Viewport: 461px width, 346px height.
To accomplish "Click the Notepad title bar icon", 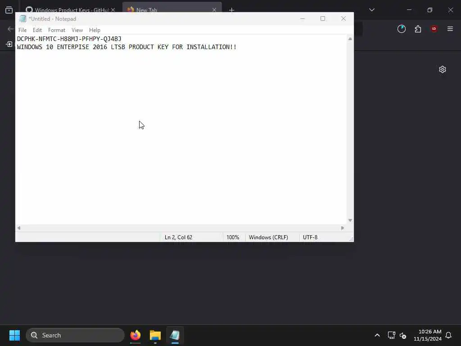I will (x=23, y=19).
